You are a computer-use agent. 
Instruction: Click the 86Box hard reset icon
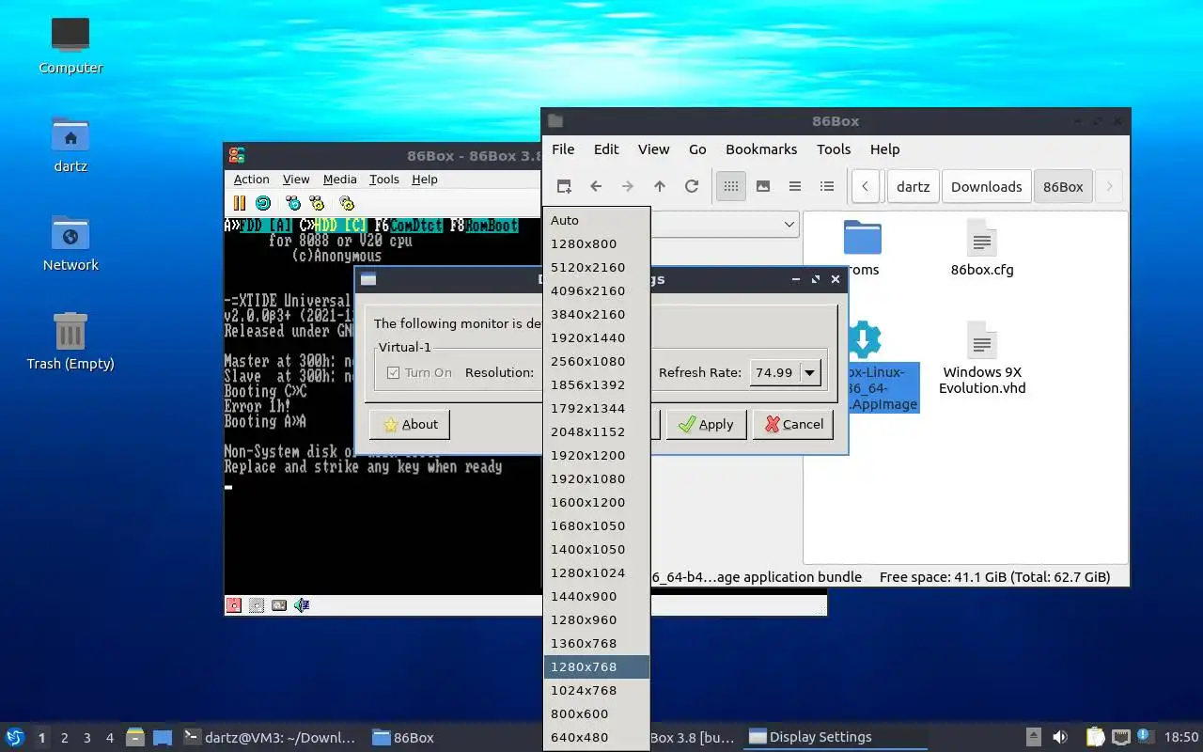coord(263,202)
